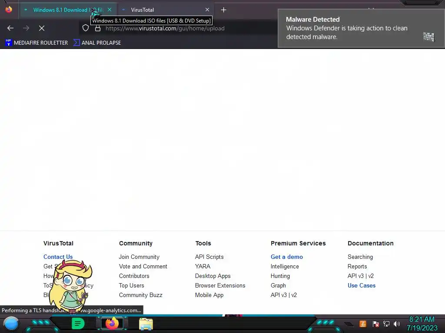Expand the hidden tray icons handle
445x333 pixels.
(349, 324)
